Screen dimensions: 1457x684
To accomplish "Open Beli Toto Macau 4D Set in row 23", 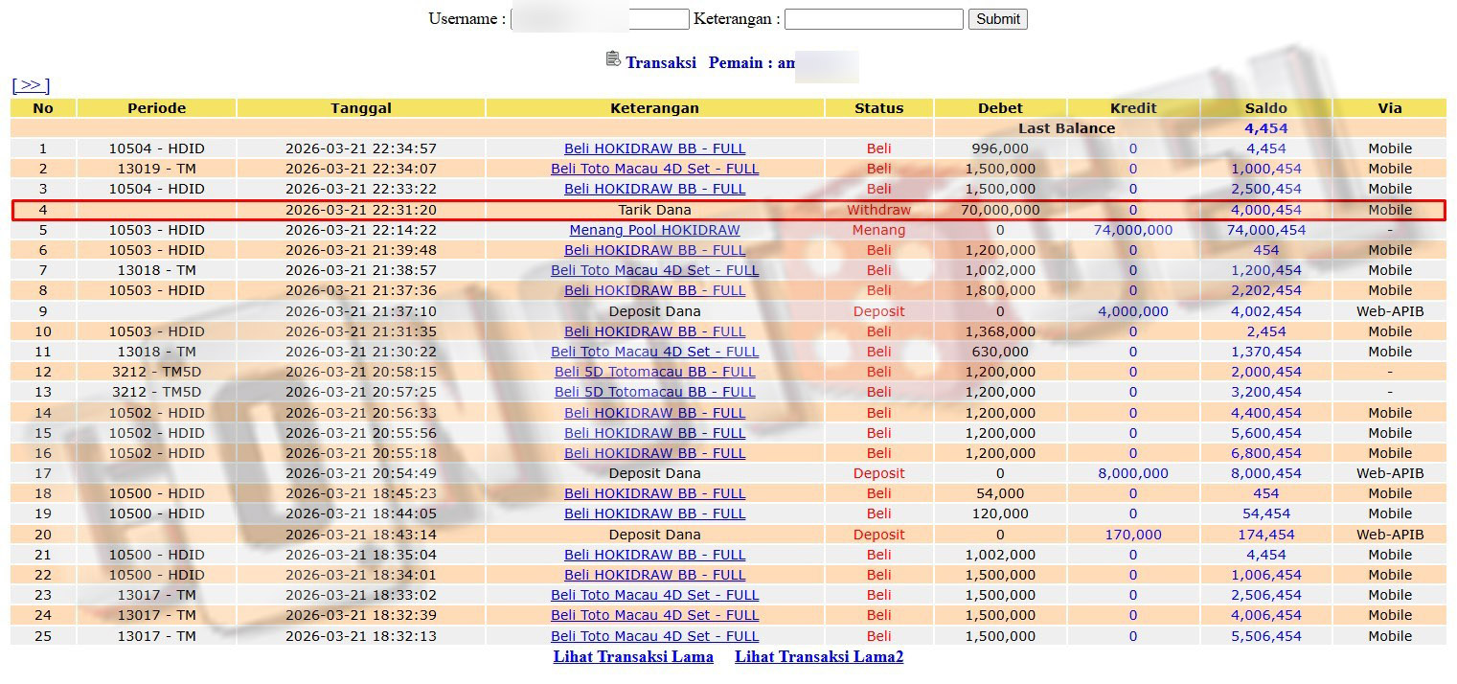I will 654,595.
